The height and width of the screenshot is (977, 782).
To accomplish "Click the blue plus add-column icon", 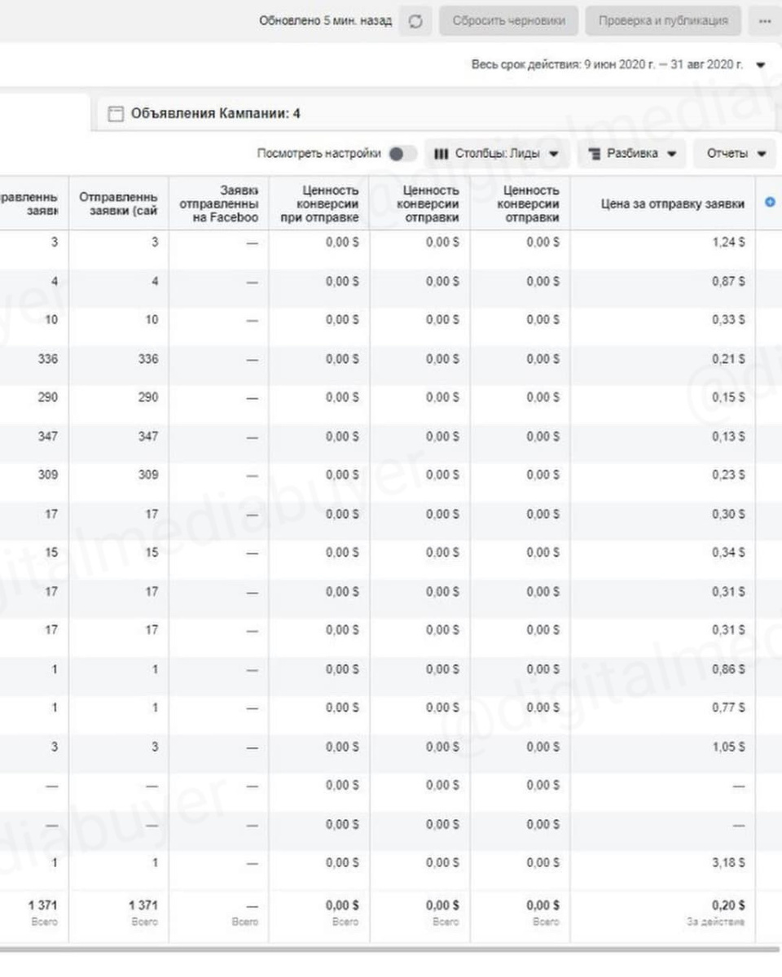I will point(771,203).
